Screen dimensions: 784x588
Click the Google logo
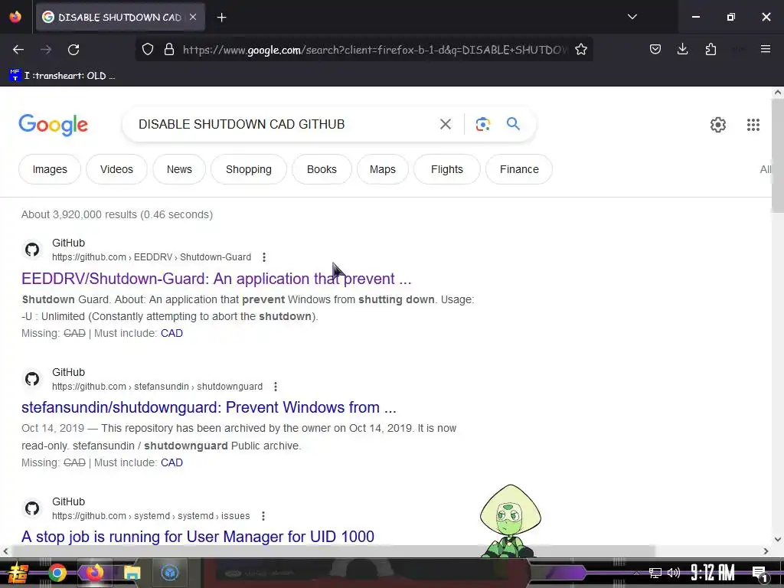[53, 125]
